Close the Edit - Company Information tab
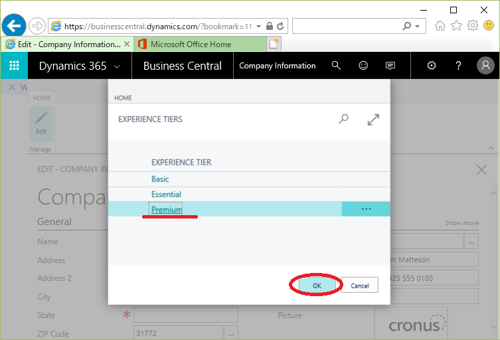 (127, 44)
